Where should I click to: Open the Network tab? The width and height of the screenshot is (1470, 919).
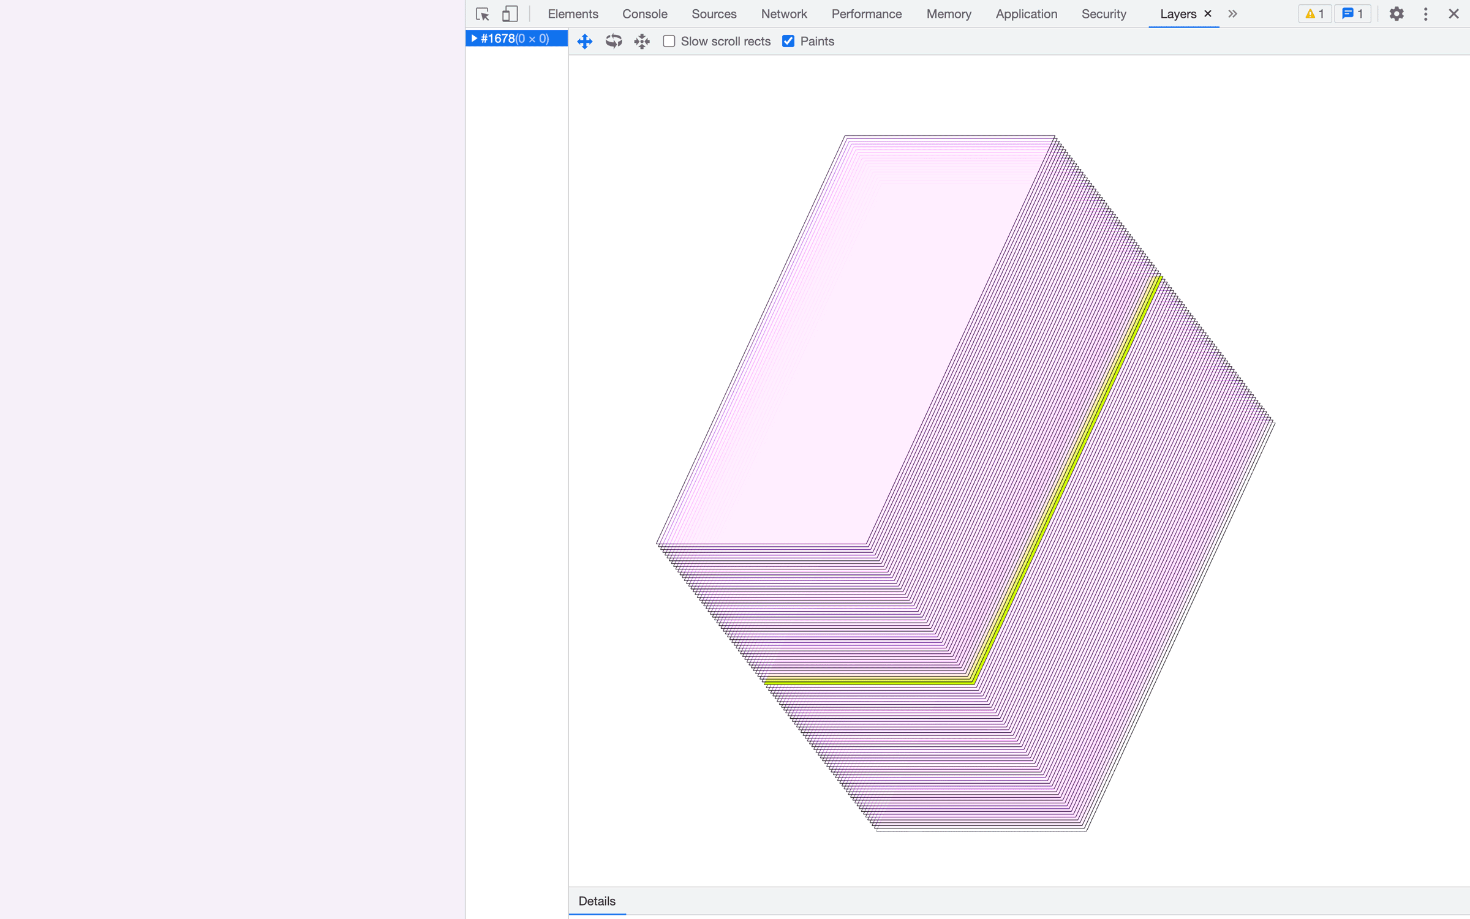[x=783, y=14]
